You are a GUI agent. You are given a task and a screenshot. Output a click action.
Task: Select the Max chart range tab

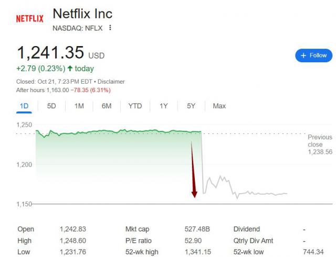point(219,106)
